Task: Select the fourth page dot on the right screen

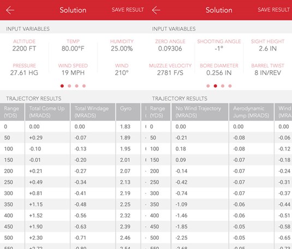Action: [230, 86]
